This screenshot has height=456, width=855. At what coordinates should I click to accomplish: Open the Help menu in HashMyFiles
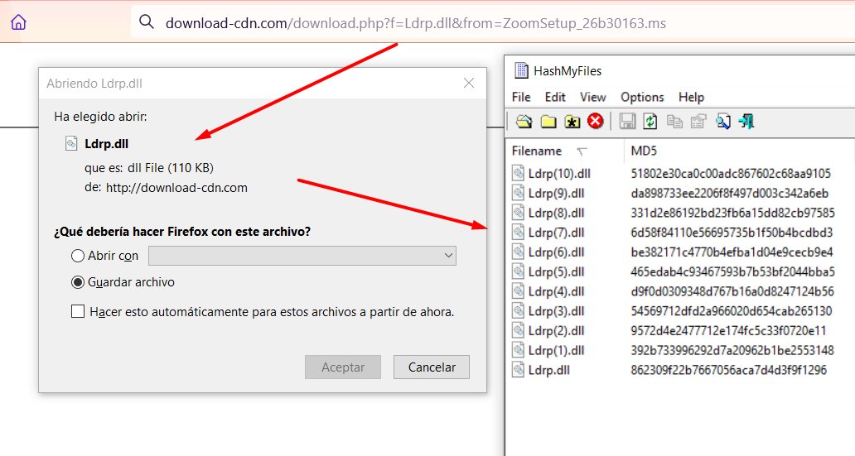click(x=692, y=97)
